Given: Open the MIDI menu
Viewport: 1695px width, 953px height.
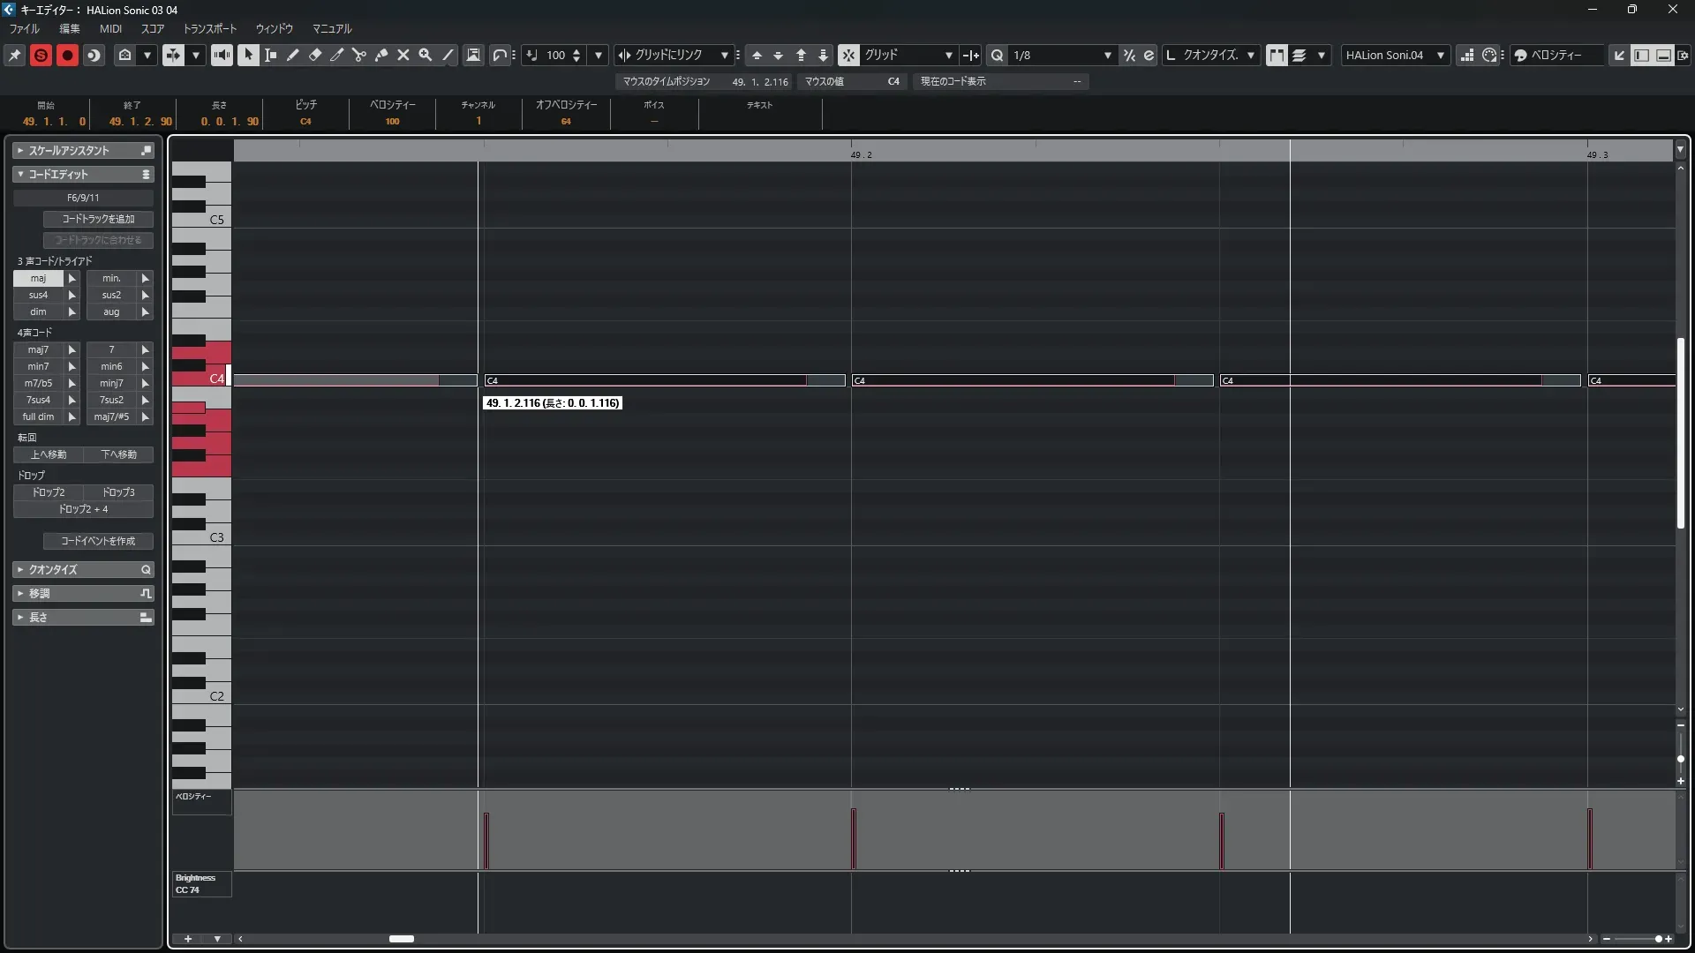Looking at the screenshot, I should pos(110,29).
